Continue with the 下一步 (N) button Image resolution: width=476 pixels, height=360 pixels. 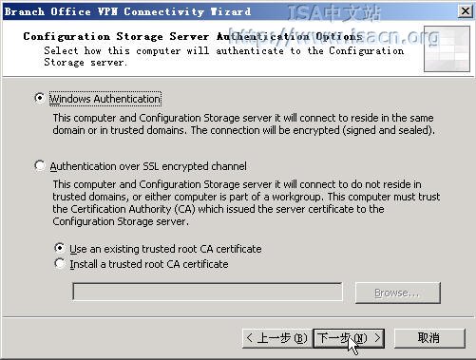pos(349,338)
